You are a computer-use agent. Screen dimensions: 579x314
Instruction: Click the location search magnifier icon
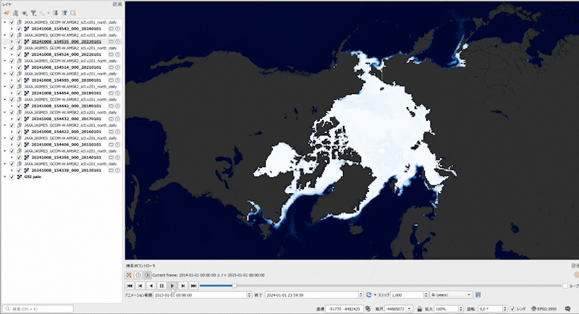[7, 309]
